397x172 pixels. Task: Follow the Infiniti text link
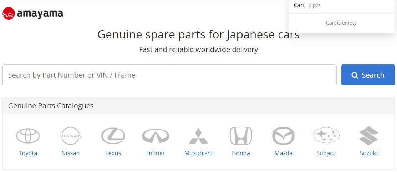pos(156,153)
